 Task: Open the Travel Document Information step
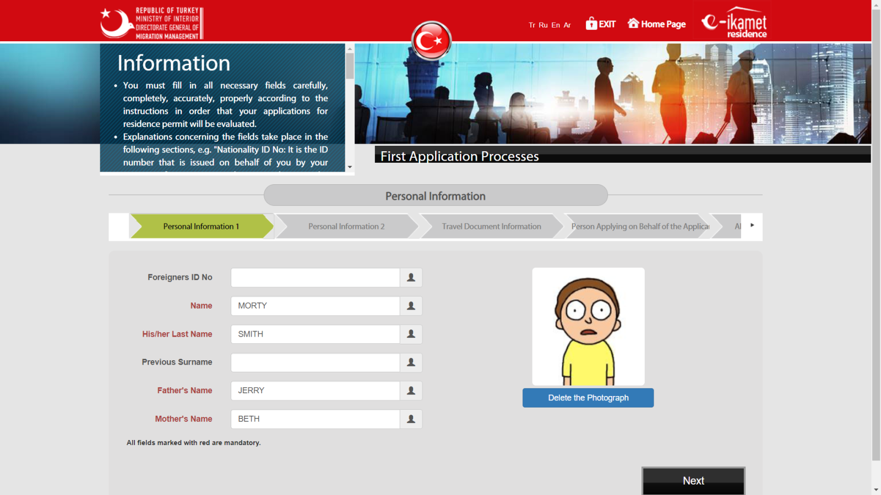491,227
